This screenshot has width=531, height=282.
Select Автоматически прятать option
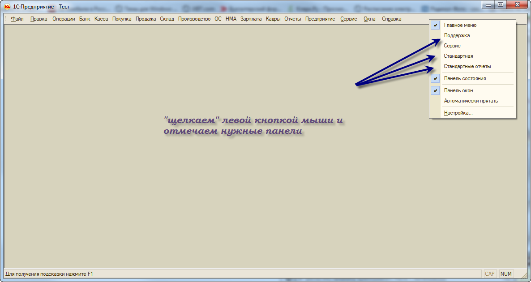(x=471, y=101)
